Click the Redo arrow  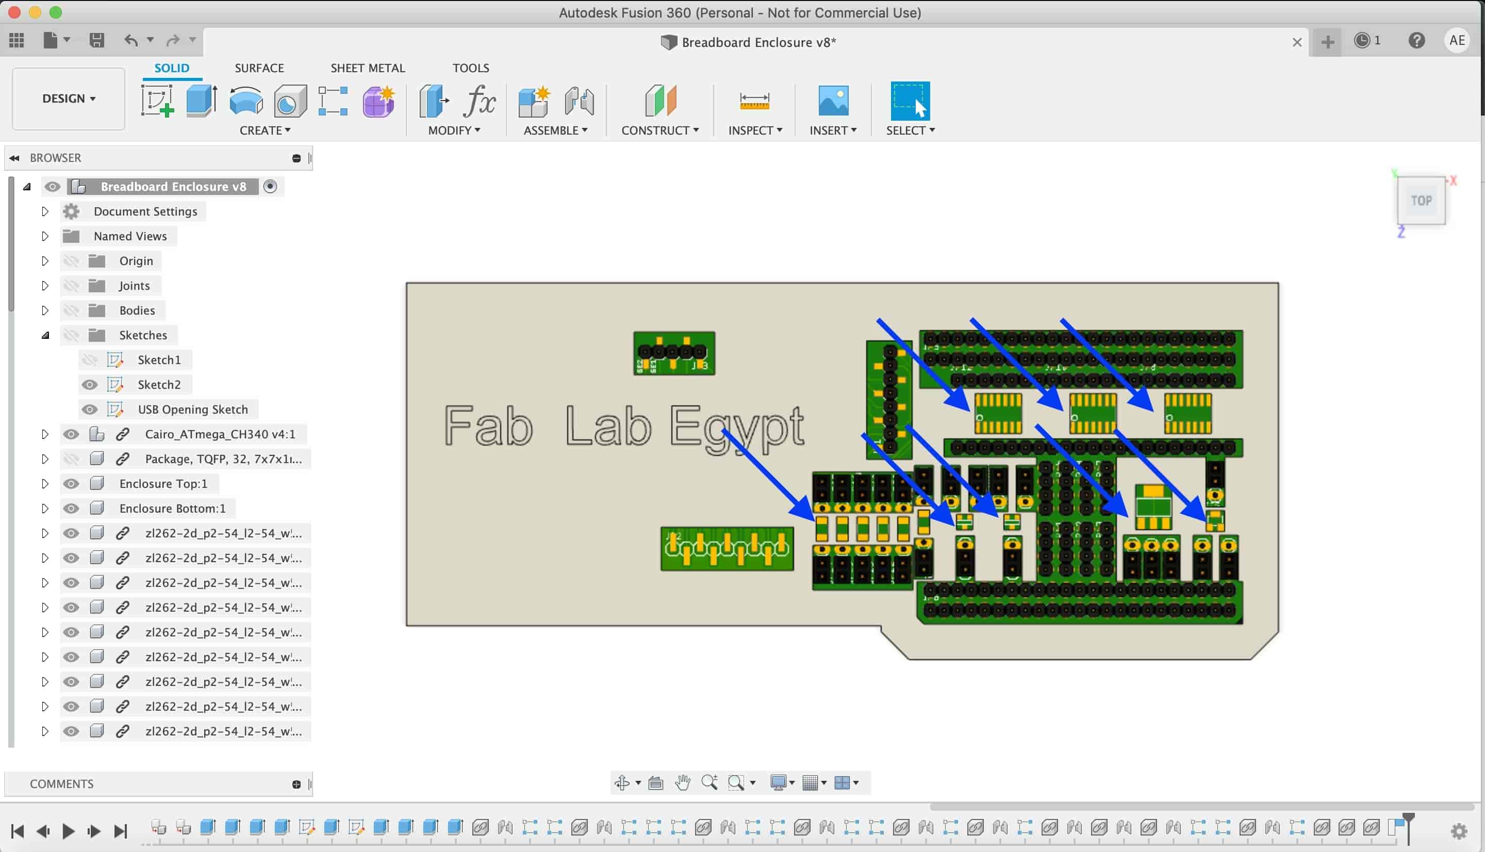173,40
